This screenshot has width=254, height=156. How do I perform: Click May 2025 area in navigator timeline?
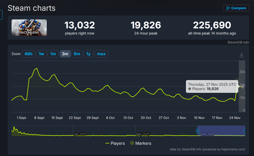(143, 133)
